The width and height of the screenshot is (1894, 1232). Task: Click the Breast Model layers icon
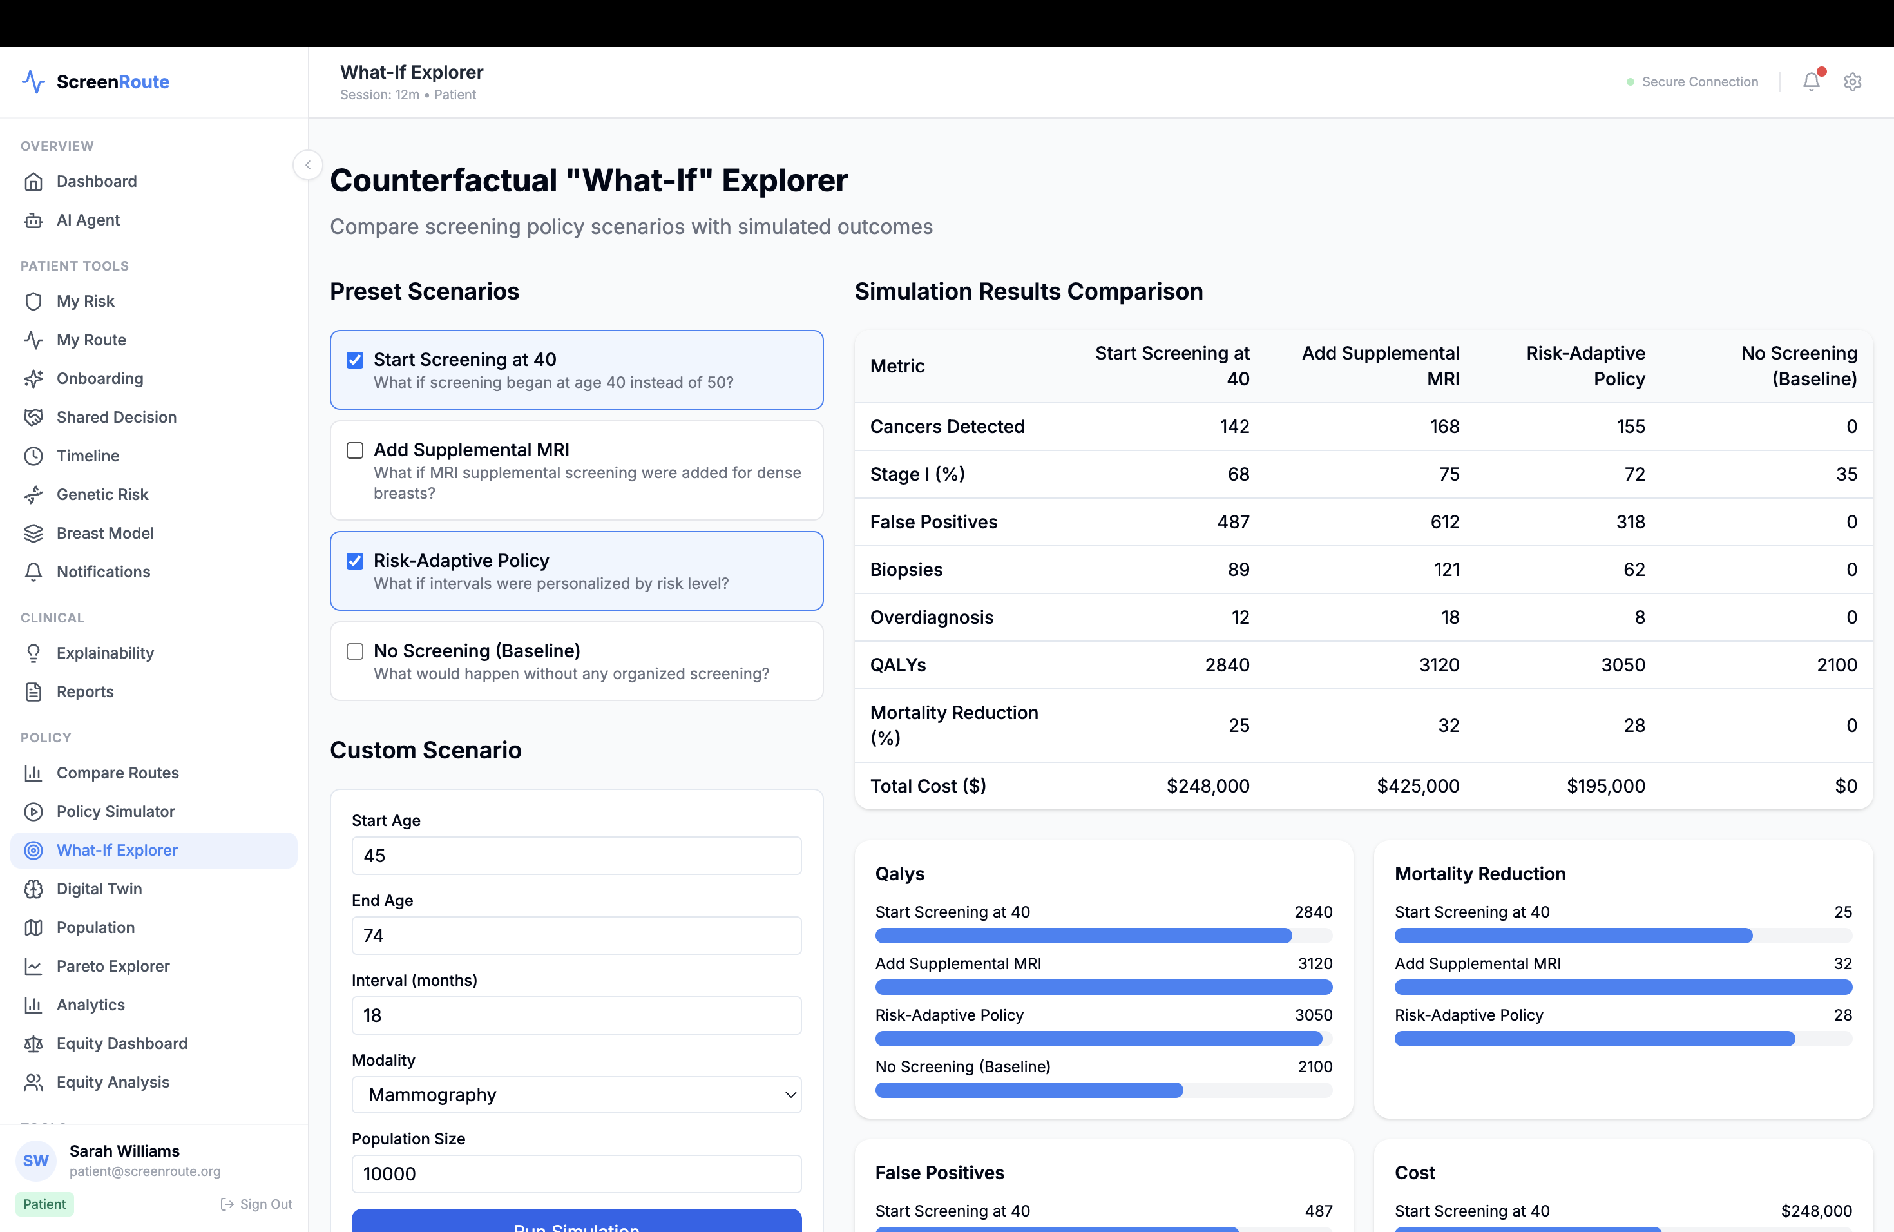[33, 534]
